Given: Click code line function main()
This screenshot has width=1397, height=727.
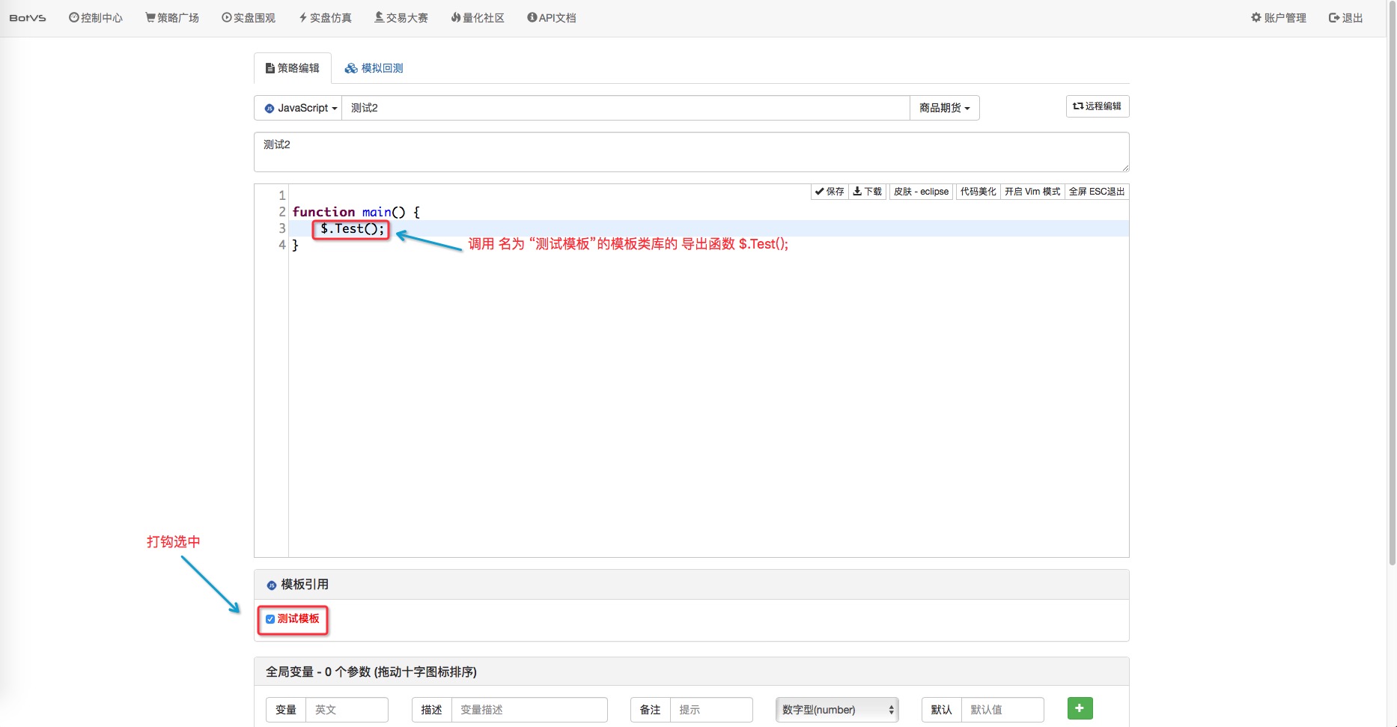Looking at the screenshot, I should point(356,212).
